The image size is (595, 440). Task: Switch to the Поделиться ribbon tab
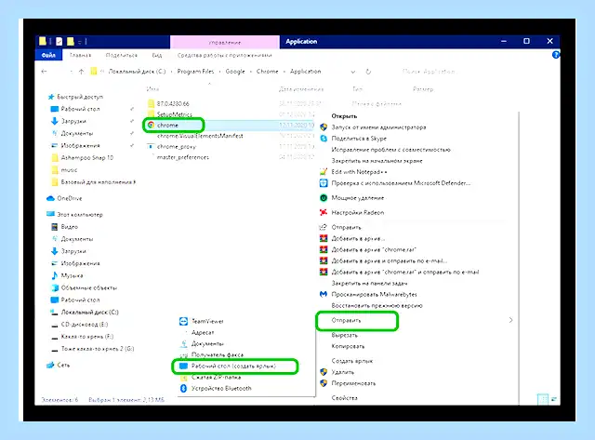[x=122, y=55]
